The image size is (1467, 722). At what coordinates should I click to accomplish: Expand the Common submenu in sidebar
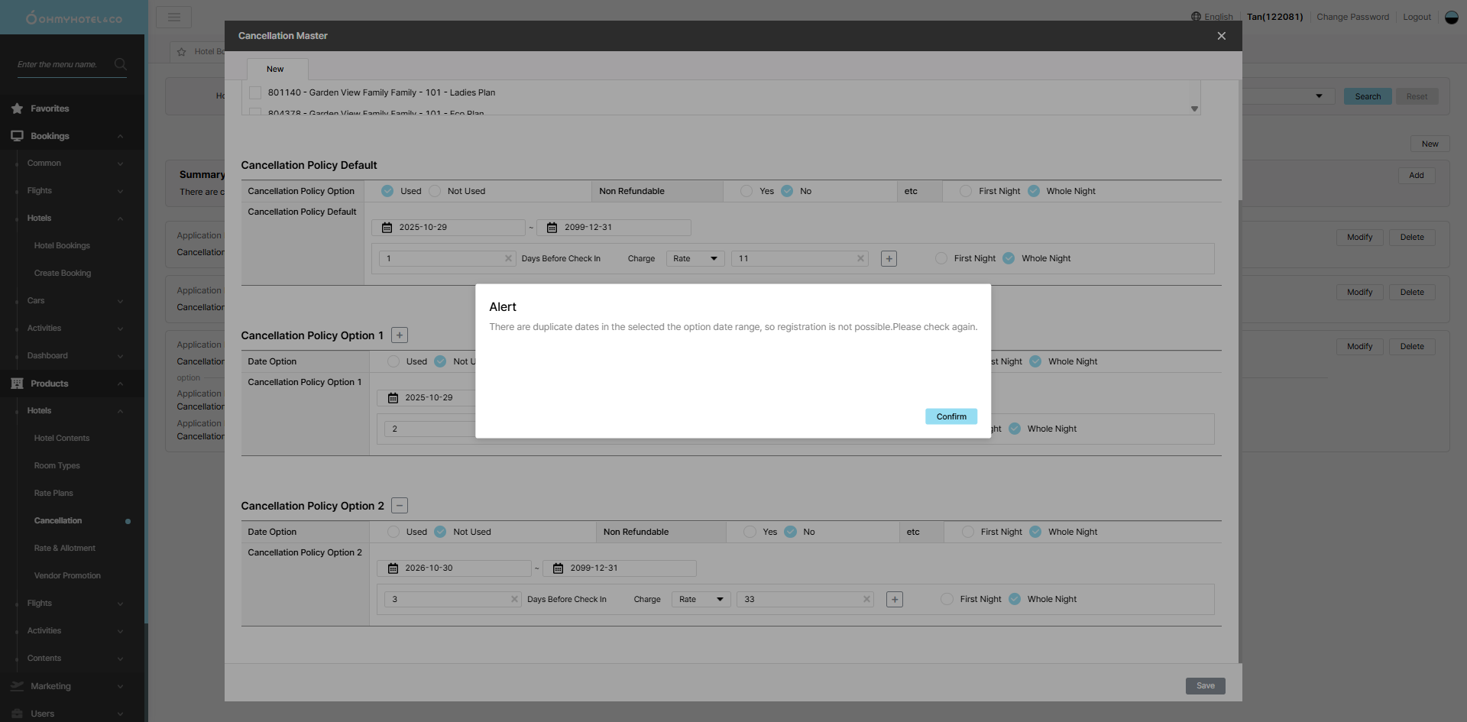point(120,164)
